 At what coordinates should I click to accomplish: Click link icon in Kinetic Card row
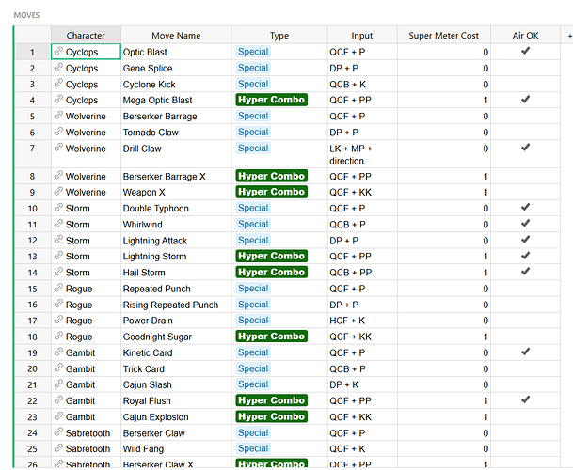point(58,352)
